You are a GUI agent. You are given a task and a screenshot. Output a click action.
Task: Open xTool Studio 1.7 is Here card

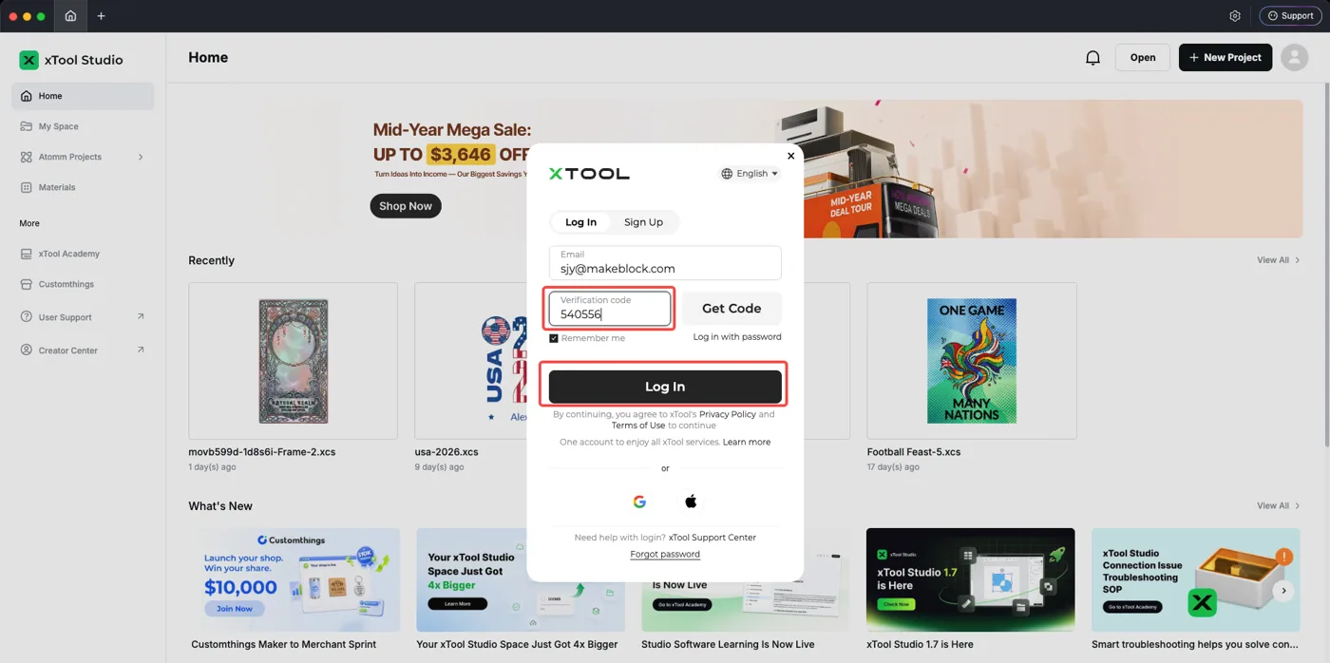coord(971,580)
